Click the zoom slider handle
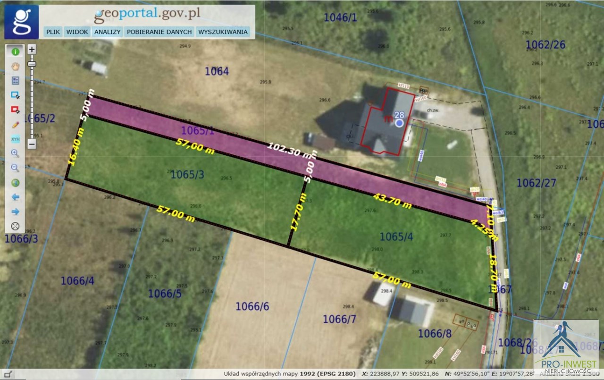This screenshot has width=604, height=380. (x=32, y=64)
